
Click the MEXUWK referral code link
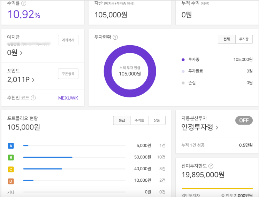click(68, 98)
